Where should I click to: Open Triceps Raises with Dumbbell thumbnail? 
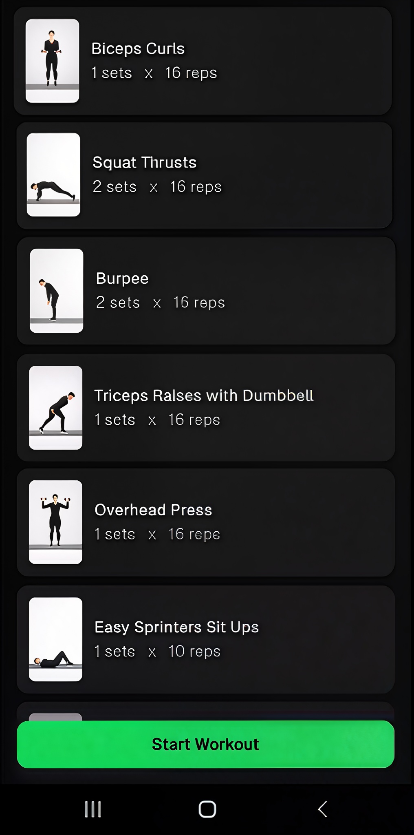coord(56,408)
